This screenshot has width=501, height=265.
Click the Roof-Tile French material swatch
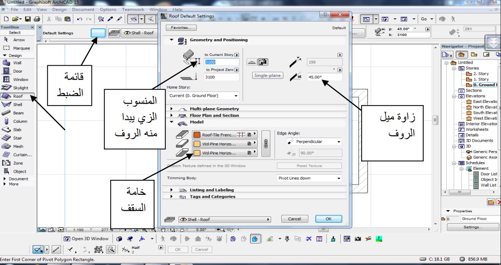pos(197,135)
